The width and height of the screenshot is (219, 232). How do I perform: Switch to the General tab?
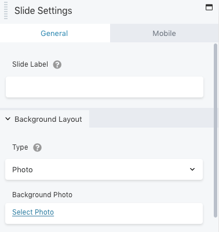[x=55, y=33]
